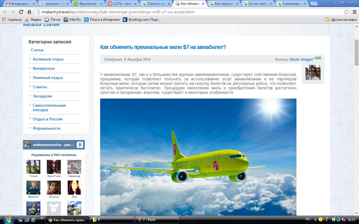This screenshot has width=359, height=224.
Task: Expand the Другие закладки bookmarks folder
Action: (341, 20)
